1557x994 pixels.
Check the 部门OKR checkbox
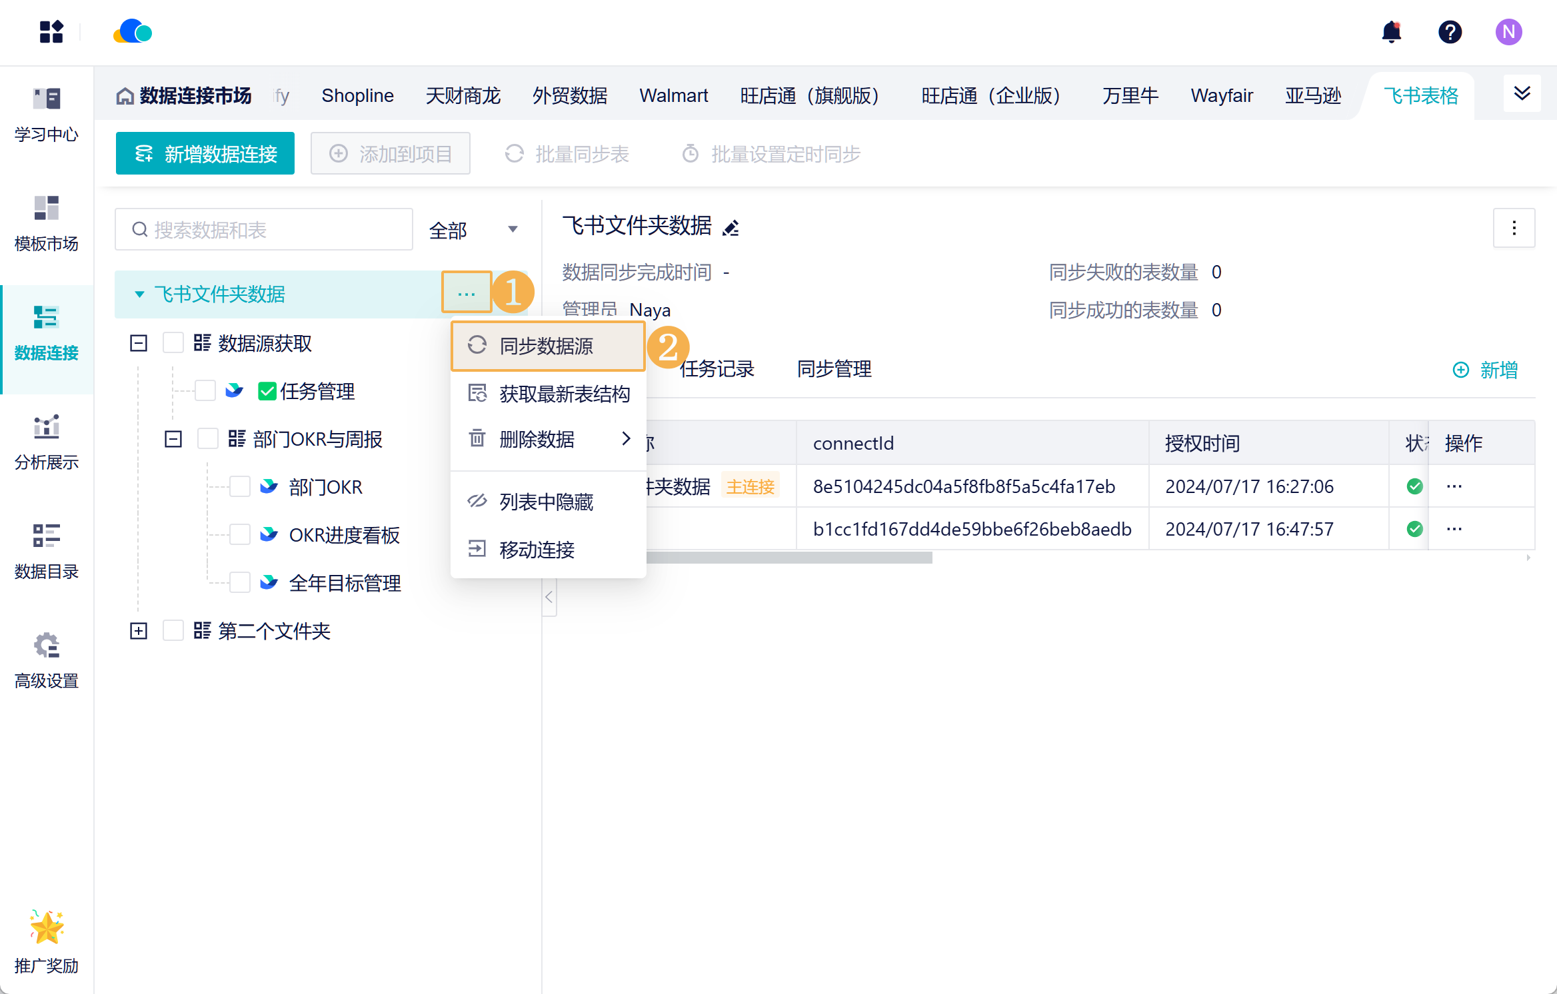pyautogui.click(x=240, y=486)
